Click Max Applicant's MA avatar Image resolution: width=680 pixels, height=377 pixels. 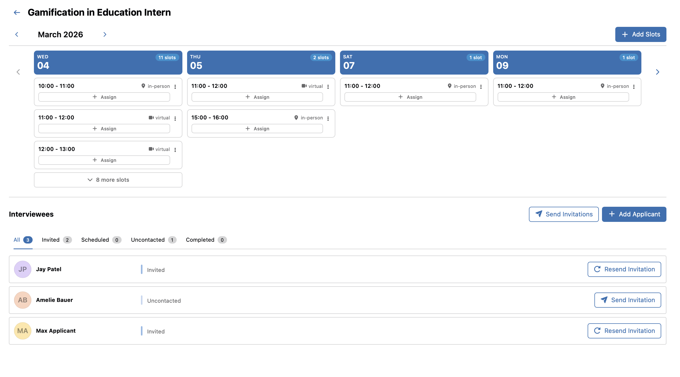pyautogui.click(x=22, y=331)
